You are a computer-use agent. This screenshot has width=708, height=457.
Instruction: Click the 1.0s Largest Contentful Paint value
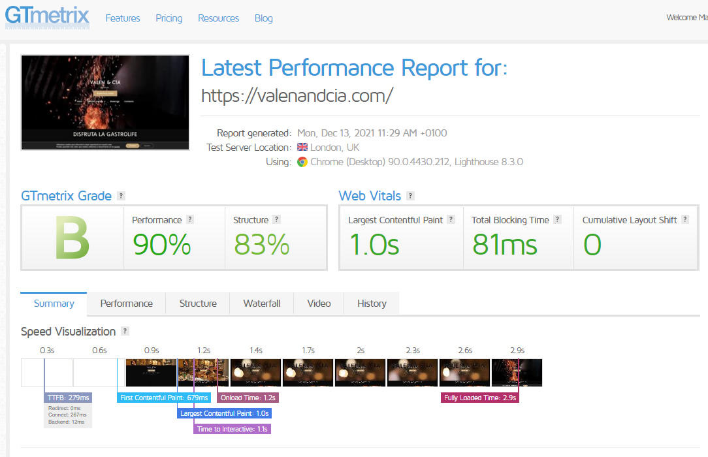[374, 245]
